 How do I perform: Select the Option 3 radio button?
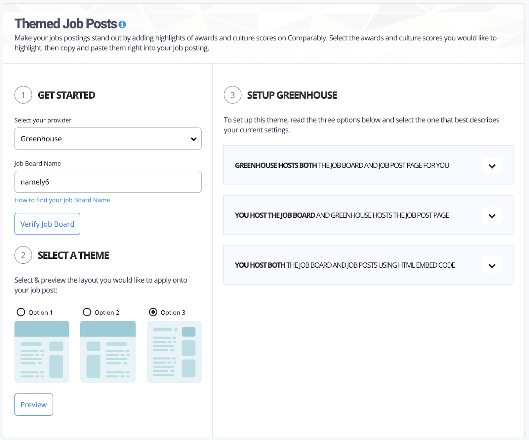(x=153, y=312)
